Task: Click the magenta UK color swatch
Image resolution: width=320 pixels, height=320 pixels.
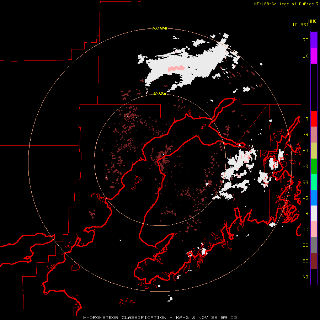Action: click(314, 56)
